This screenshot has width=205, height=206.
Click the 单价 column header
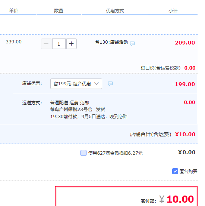(x=13, y=10)
